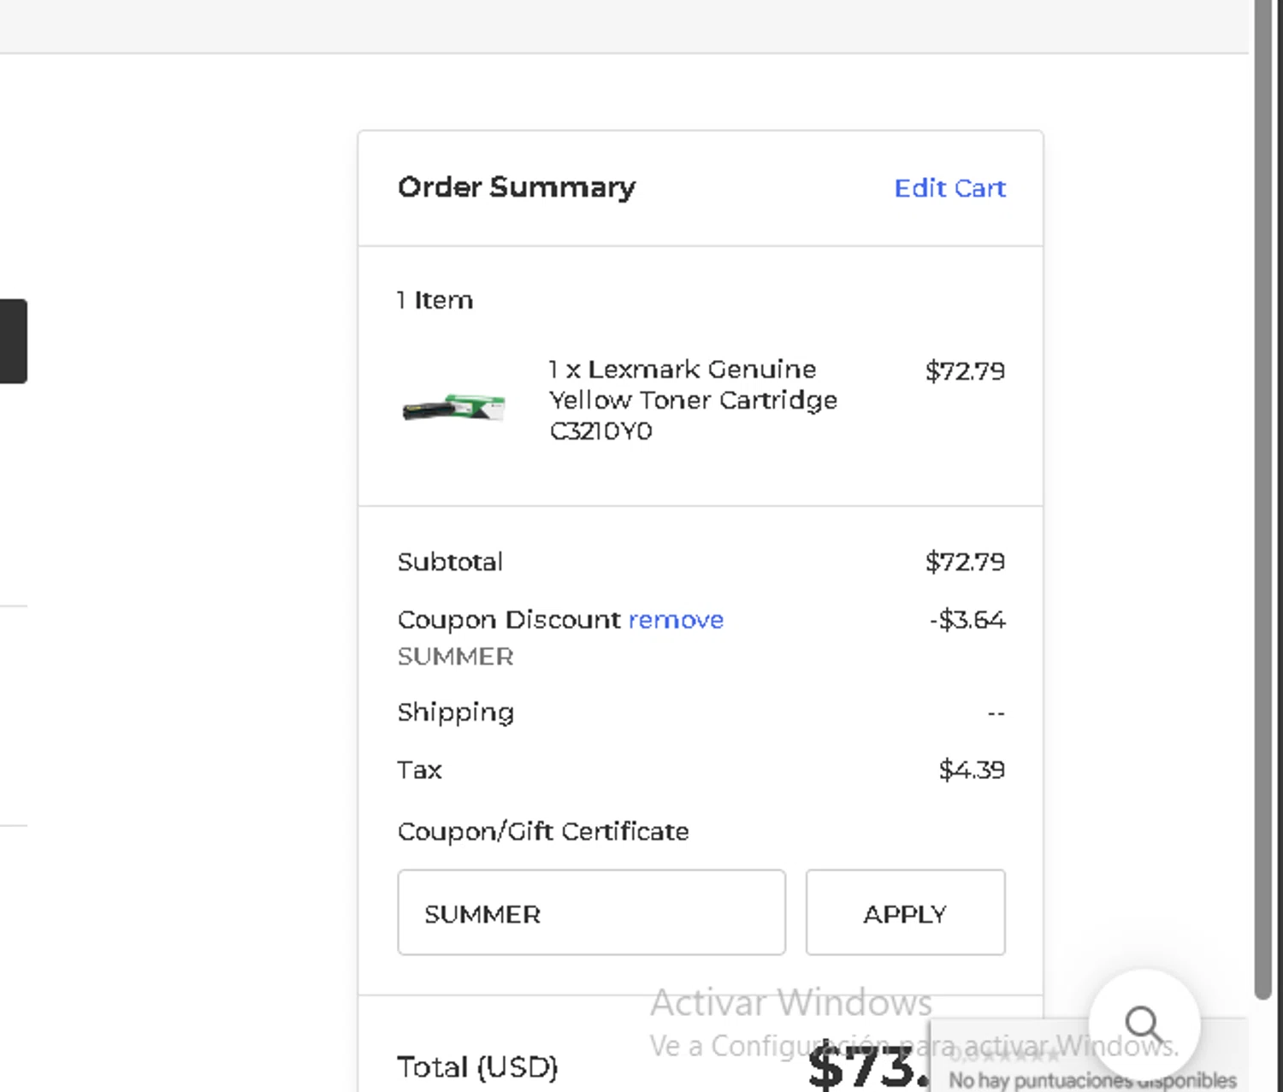Click the Lexmark Yellow Toner Cartridge product name
Image resolution: width=1283 pixels, height=1092 pixels.
click(692, 400)
